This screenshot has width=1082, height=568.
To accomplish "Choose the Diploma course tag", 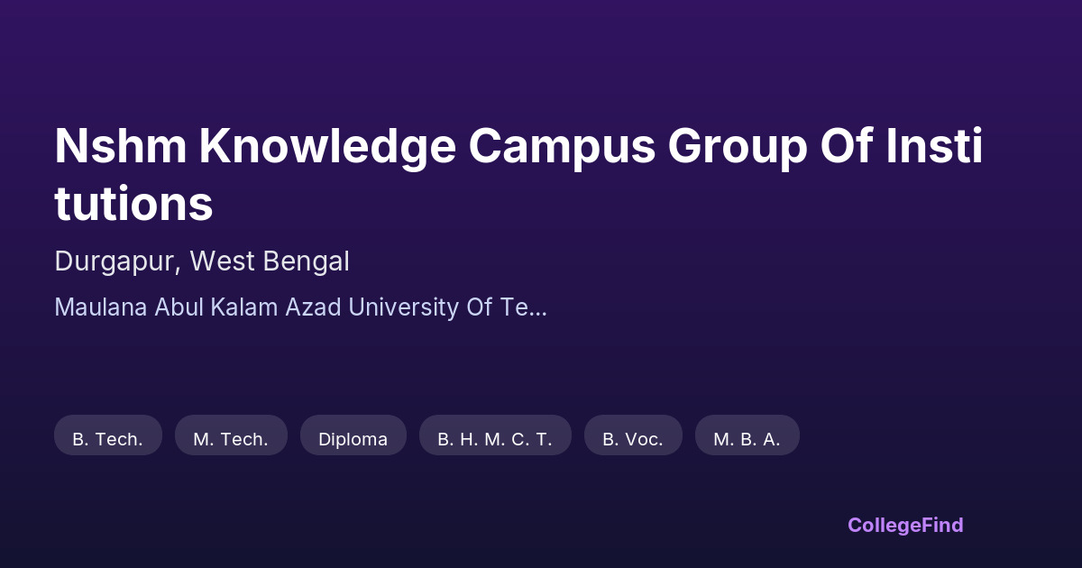I will [x=353, y=439].
